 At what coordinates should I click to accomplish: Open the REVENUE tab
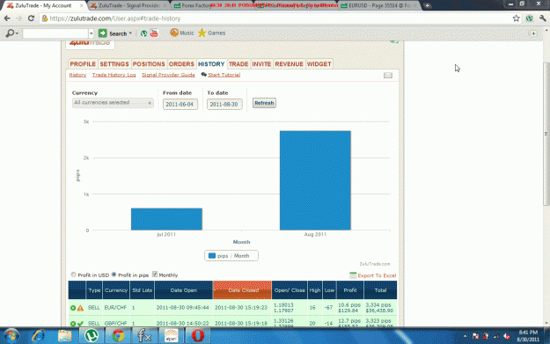[x=289, y=64]
